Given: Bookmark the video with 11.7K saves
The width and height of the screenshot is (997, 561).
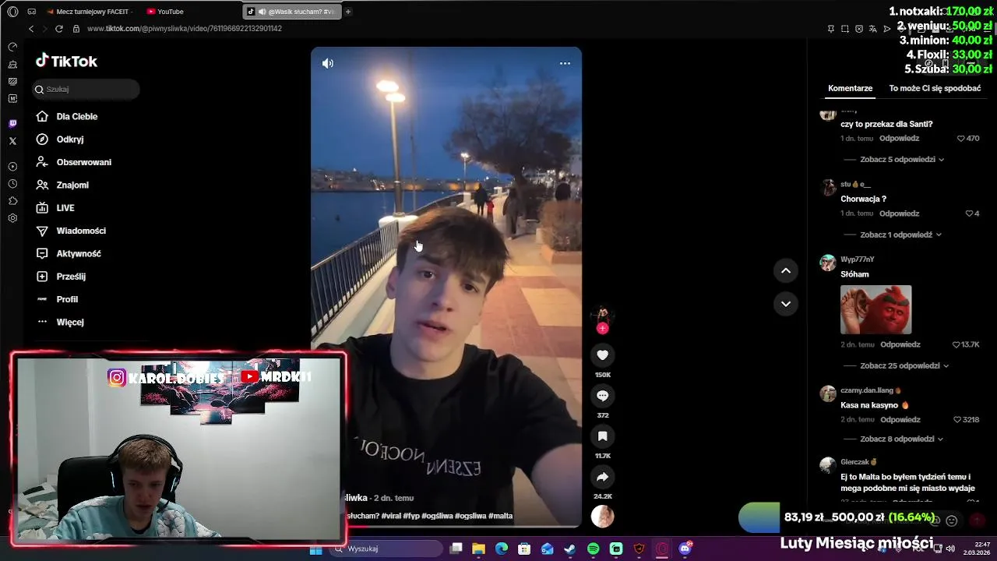Looking at the screenshot, I should point(602,436).
